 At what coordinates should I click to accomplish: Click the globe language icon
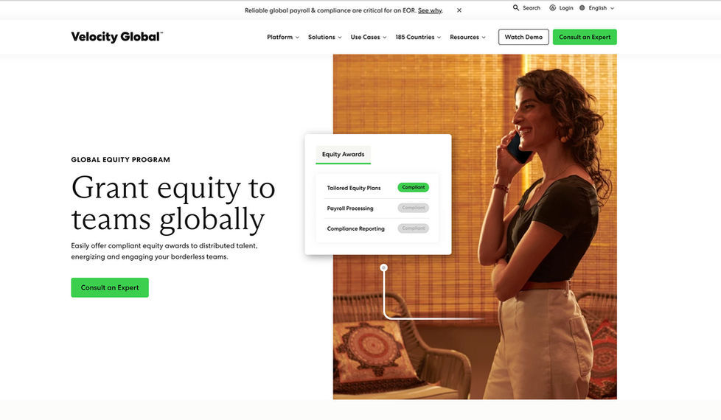[x=582, y=8]
